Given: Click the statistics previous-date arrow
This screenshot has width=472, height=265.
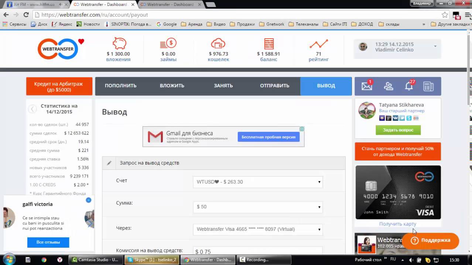Looking at the screenshot, I should (x=33, y=109).
